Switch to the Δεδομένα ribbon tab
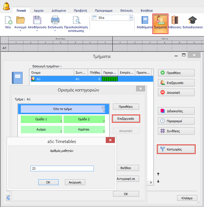This screenshot has width=204, height=207. [x=57, y=11]
